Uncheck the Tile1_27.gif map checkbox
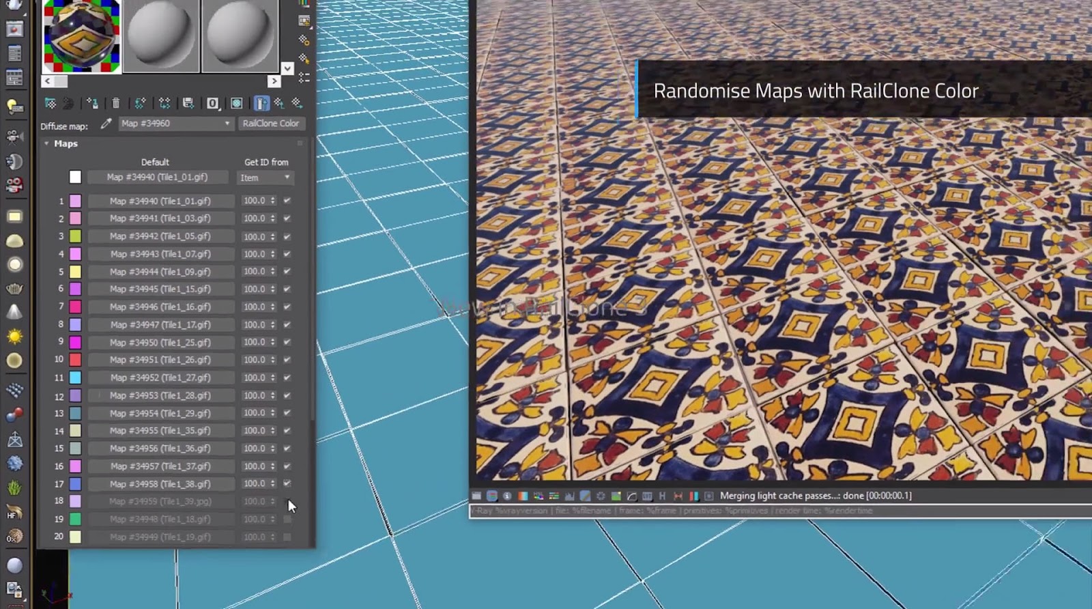The width and height of the screenshot is (1092, 609). coord(287,378)
